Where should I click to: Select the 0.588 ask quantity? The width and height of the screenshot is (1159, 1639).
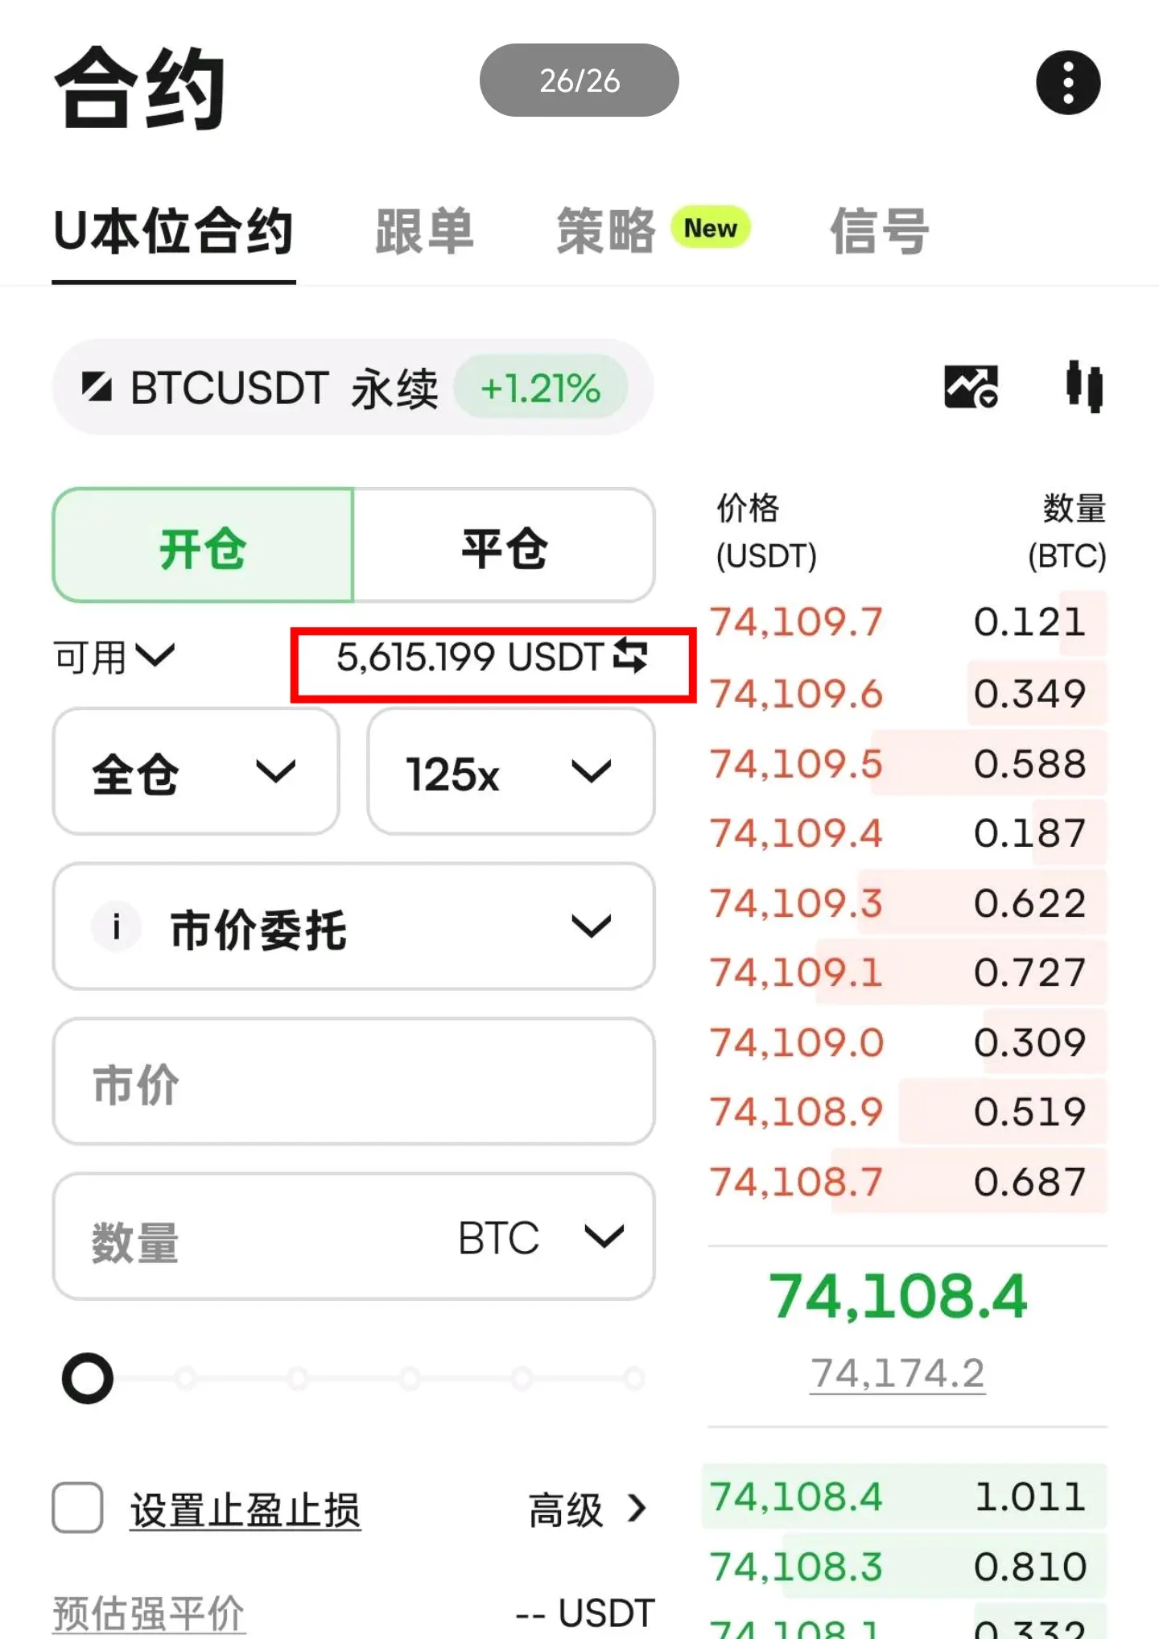click(x=1030, y=763)
